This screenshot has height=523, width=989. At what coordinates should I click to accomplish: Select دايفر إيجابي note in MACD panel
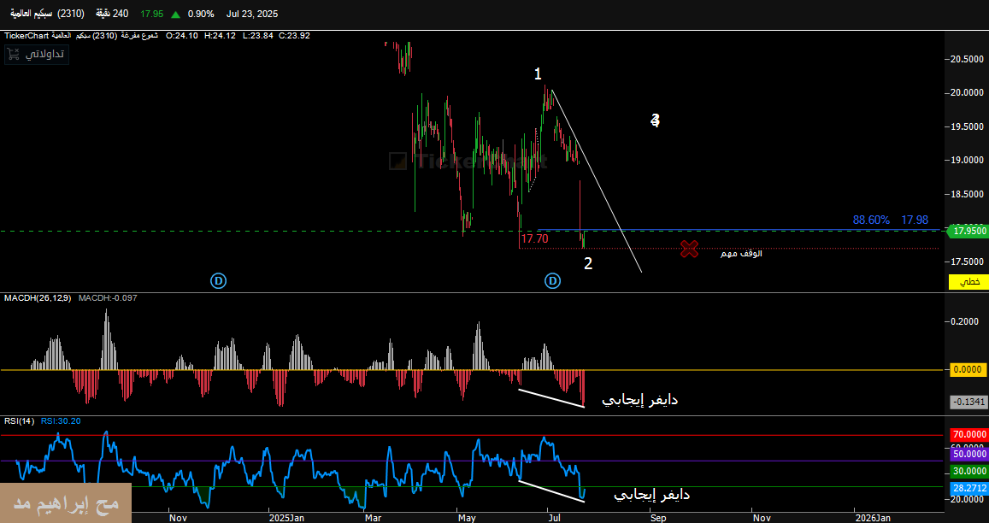(639, 400)
